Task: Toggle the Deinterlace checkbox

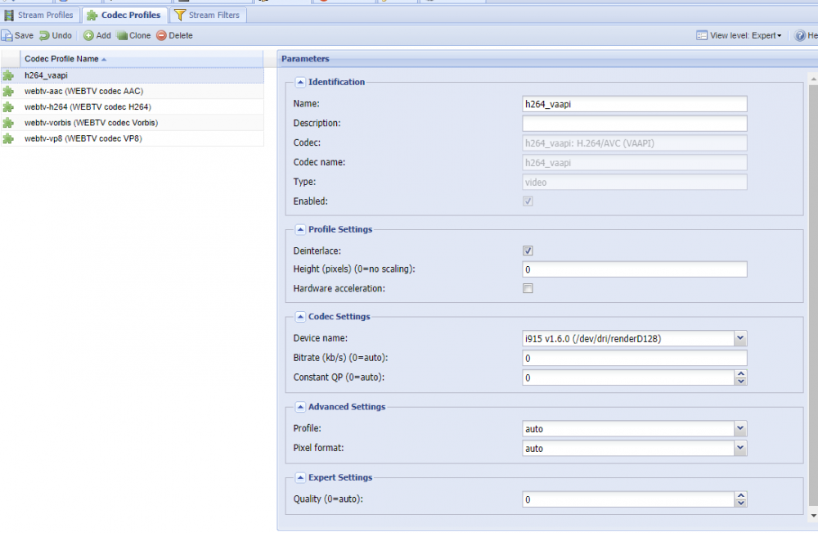Action: click(x=528, y=251)
